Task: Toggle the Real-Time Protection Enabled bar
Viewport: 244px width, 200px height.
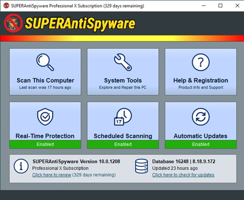Action: coord(45,144)
